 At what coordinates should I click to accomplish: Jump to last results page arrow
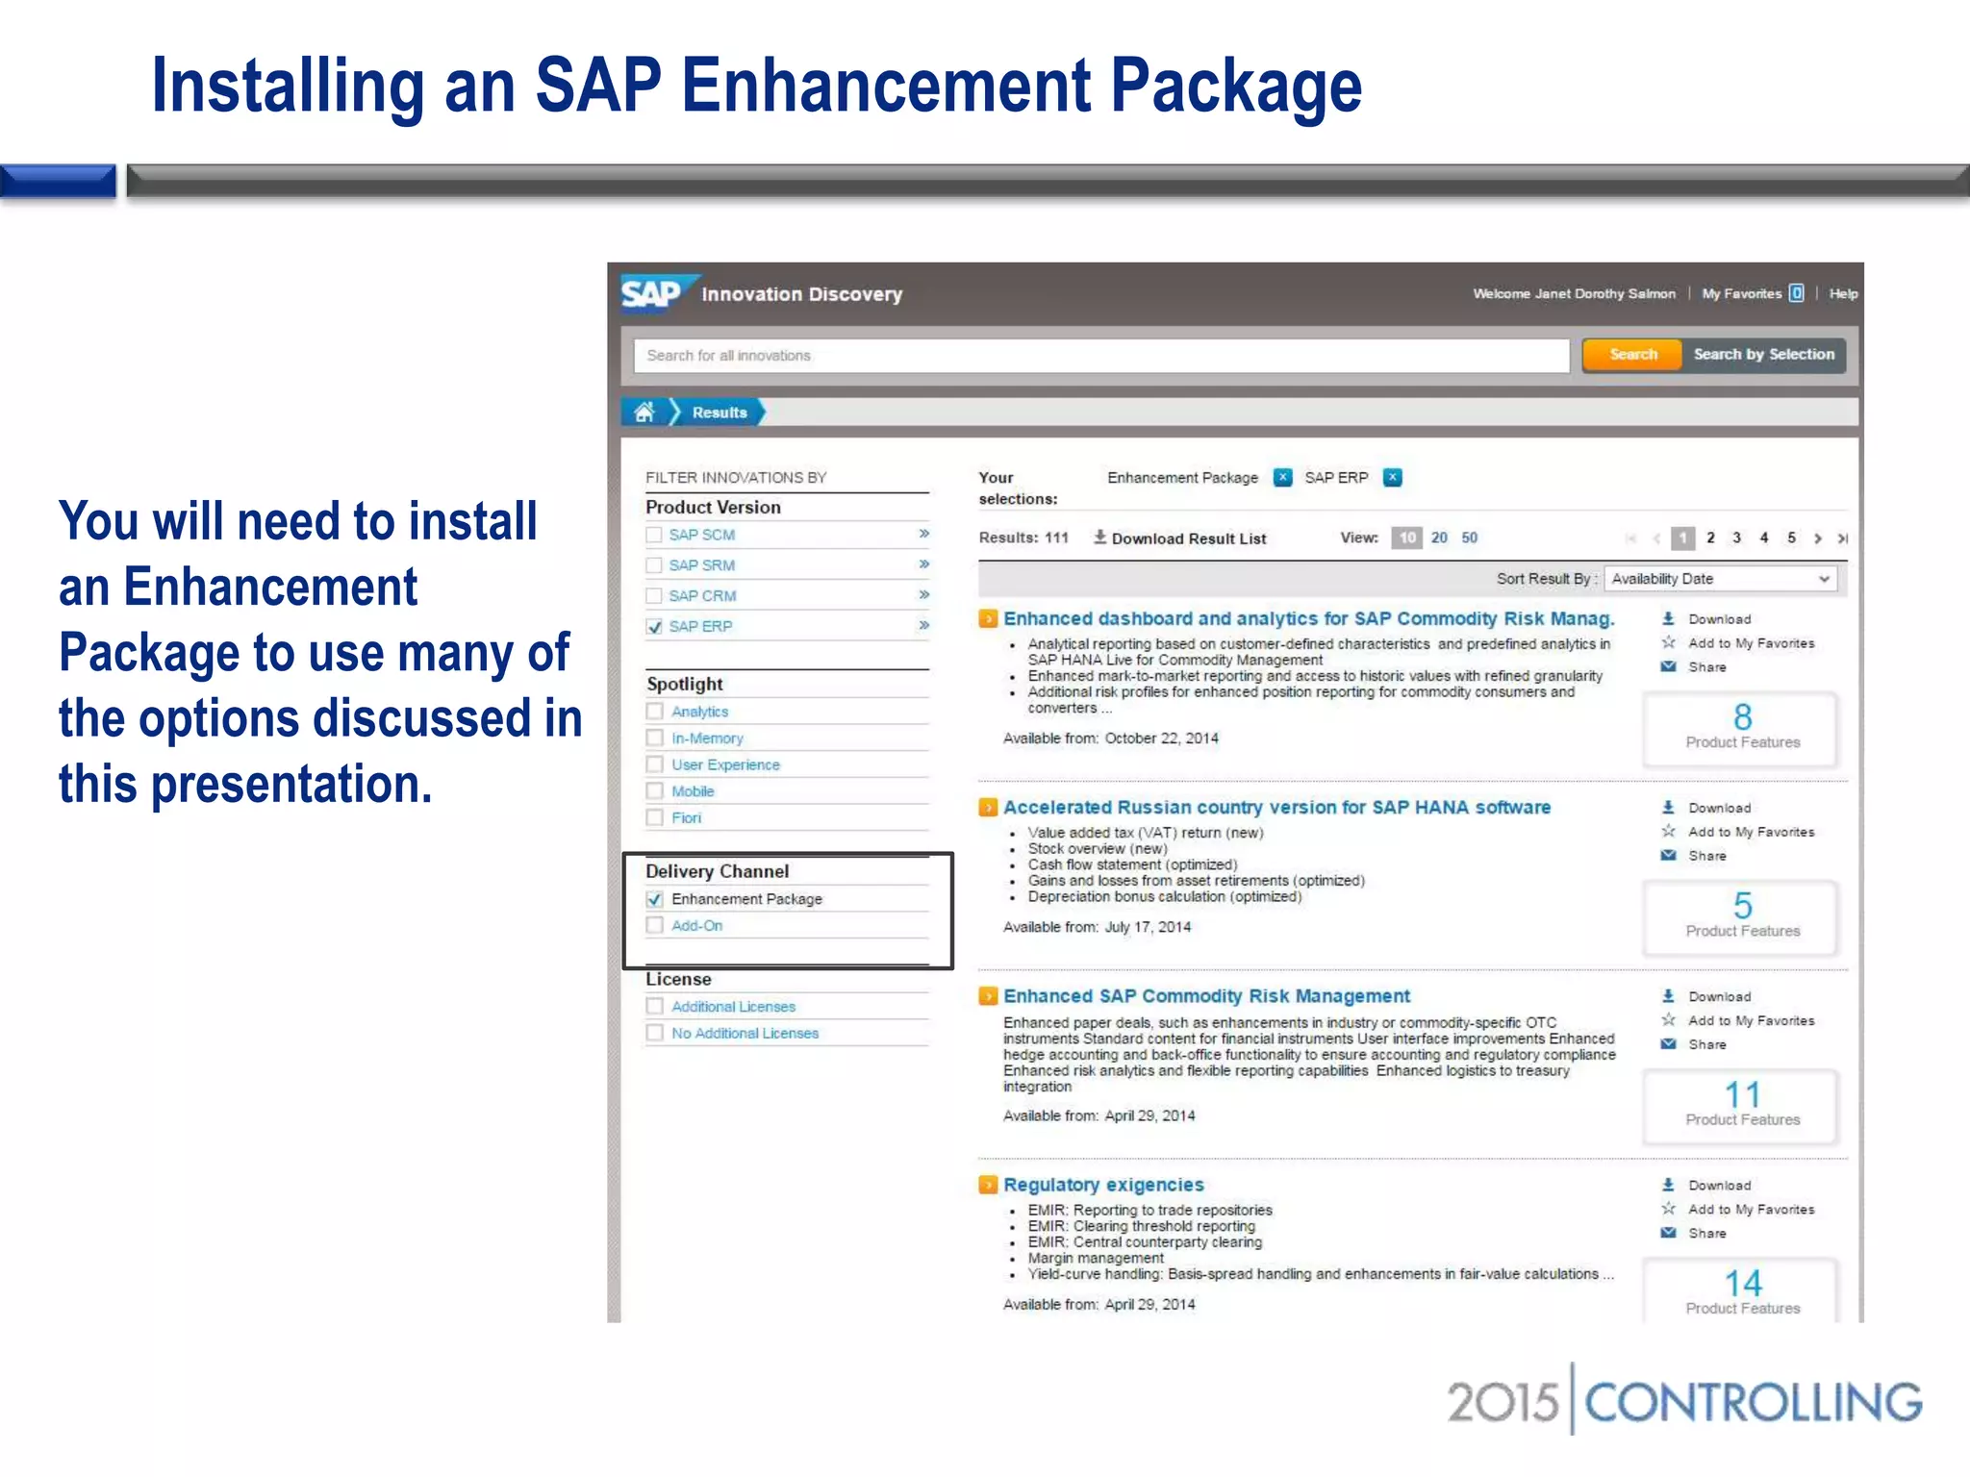[1842, 538]
